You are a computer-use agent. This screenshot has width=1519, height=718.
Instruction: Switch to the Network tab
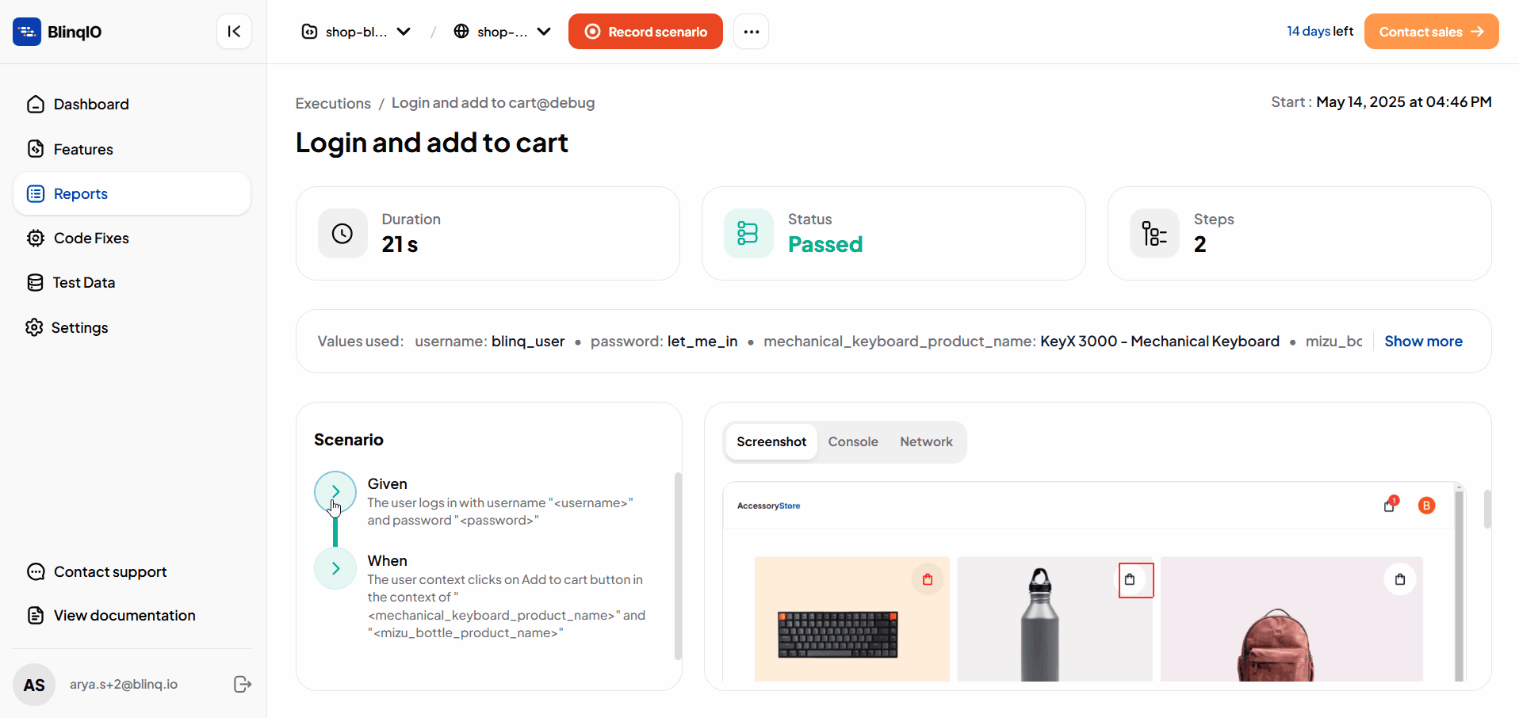[926, 442]
